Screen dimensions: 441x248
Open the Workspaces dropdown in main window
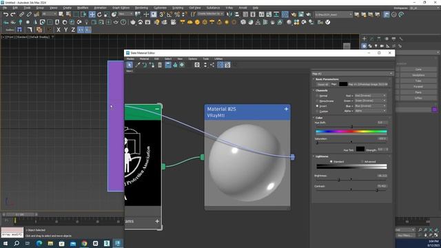point(424,8)
